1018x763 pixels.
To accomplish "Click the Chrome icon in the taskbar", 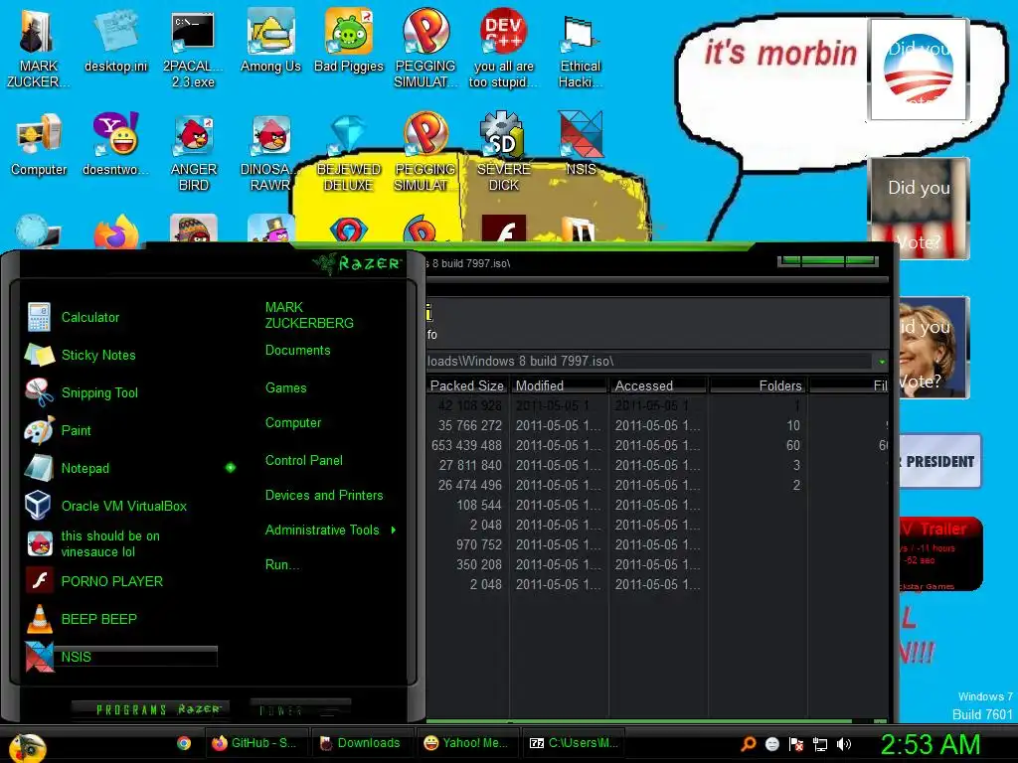I will click(x=184, y=743).
